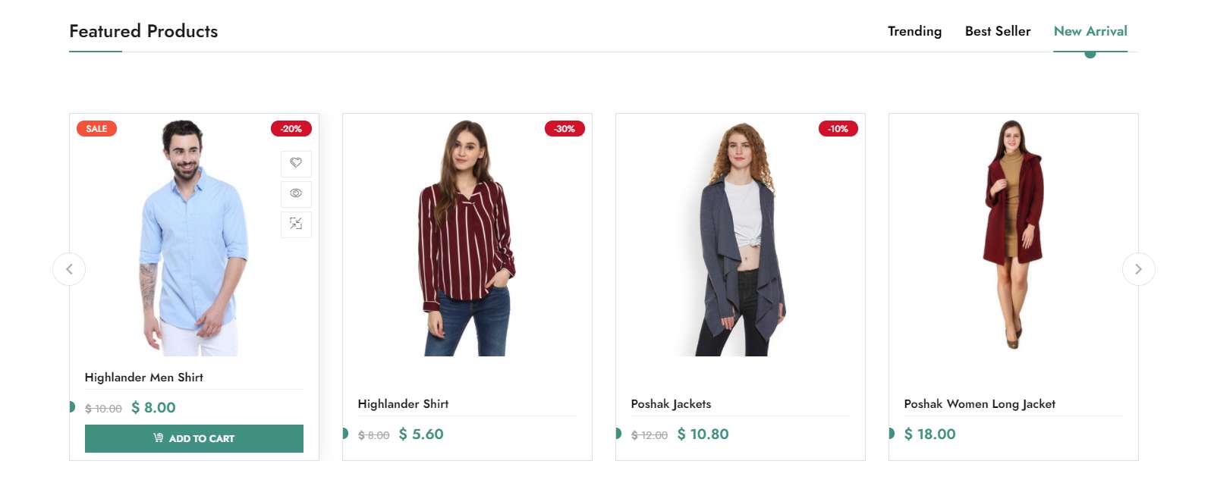Click the red long jacket product image
Screen dimensions: 1214x483
click(x=1014, y=234)
